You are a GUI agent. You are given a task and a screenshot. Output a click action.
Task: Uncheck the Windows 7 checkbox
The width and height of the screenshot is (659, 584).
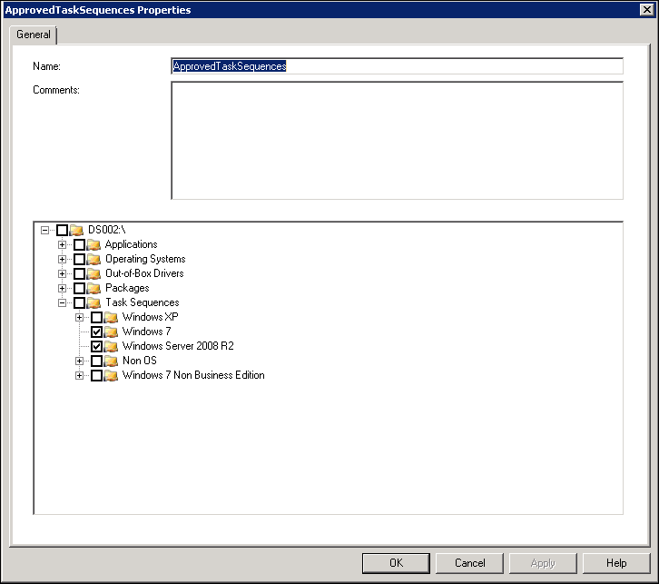coord(97,332)
